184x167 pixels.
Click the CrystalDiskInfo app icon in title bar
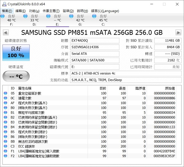[x=4, y=4]
